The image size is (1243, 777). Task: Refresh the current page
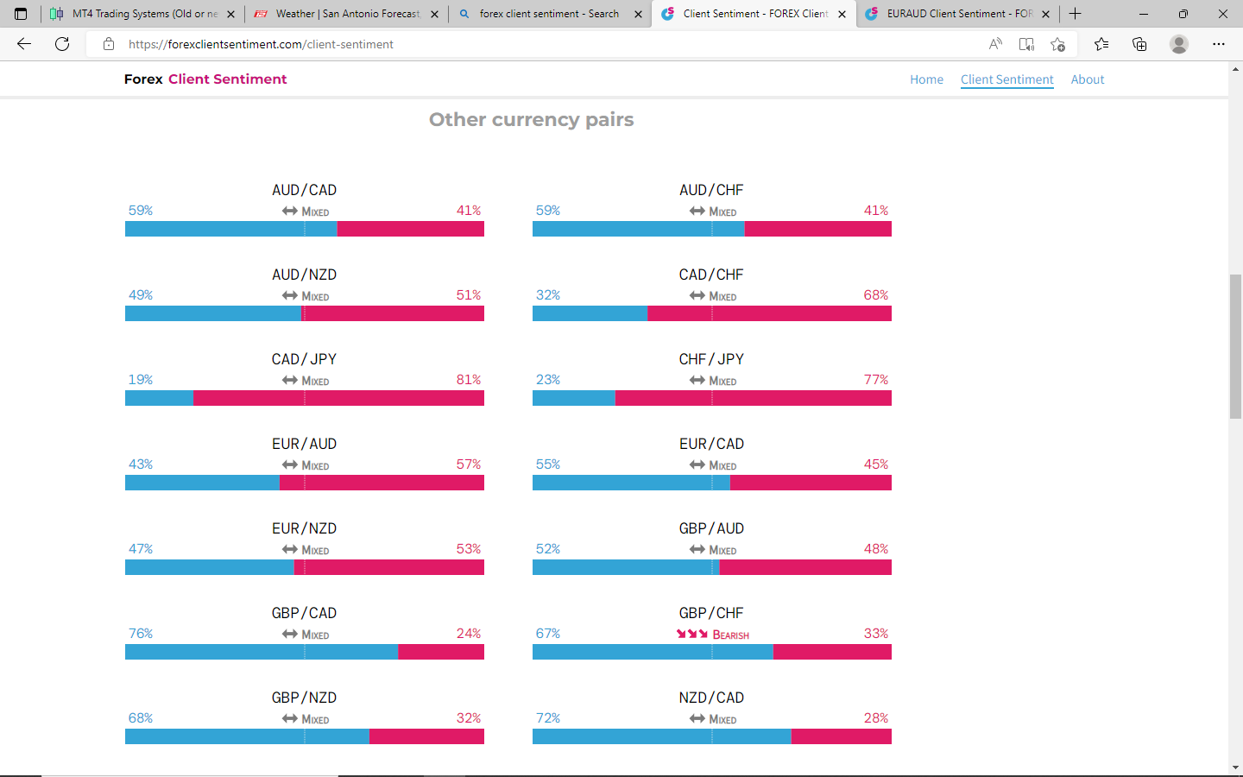(x=62, y=44)
